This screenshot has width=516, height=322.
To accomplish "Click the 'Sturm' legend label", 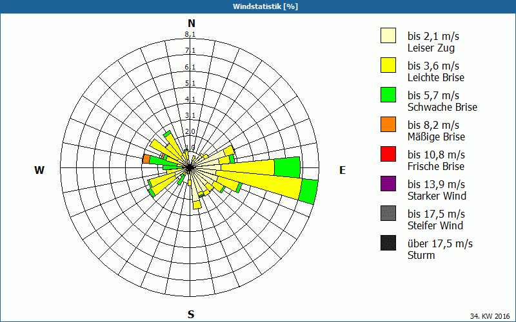I will tap(421, 255).
